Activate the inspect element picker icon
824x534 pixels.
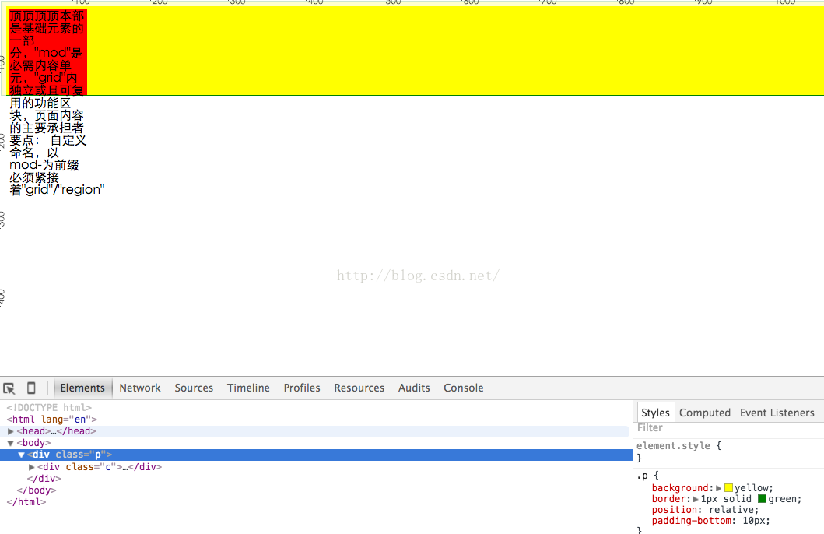pos(9,388)
